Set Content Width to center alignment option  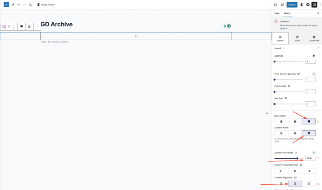(295, 133)
